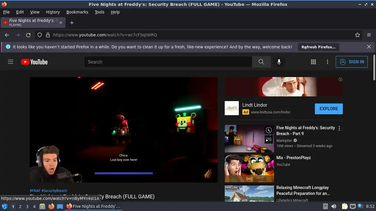
Task: Go back with the browser back arrow
Action: 7,35
